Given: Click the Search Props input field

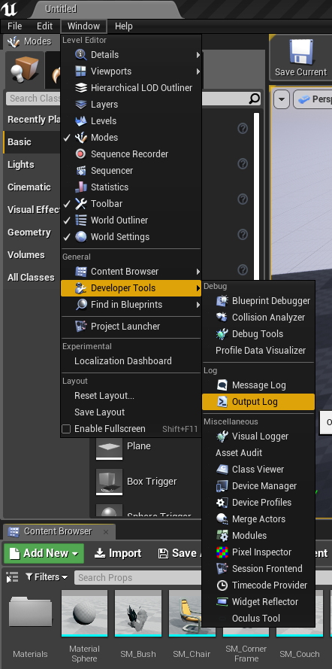Looking at the screenshot, I should pos(138,578).
